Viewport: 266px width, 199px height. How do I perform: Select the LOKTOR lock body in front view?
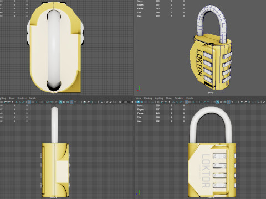coord(212,170)
